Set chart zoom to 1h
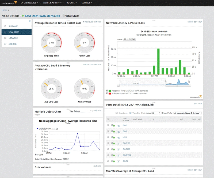 (125, 39)
